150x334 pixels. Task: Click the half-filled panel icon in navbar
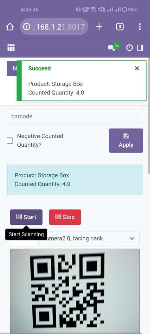click(x=140, y=48)
